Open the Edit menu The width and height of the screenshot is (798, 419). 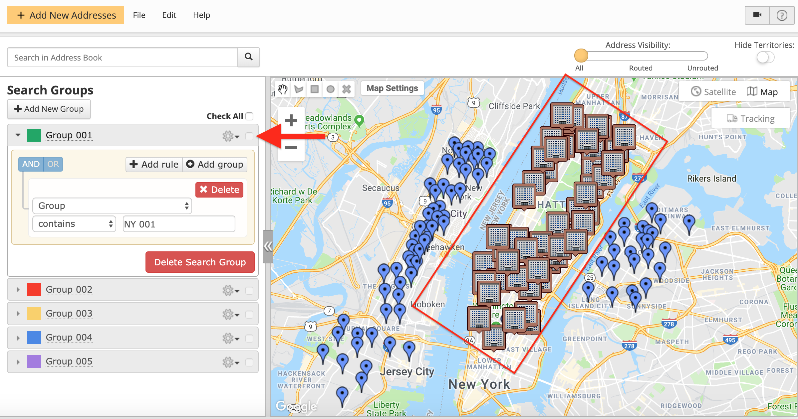[x=169, y=15]
